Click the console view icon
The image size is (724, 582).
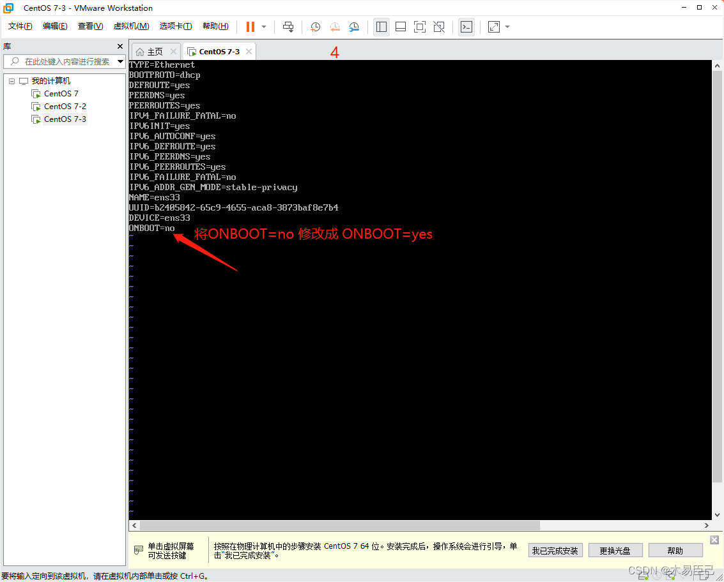(x=466, y=27)
